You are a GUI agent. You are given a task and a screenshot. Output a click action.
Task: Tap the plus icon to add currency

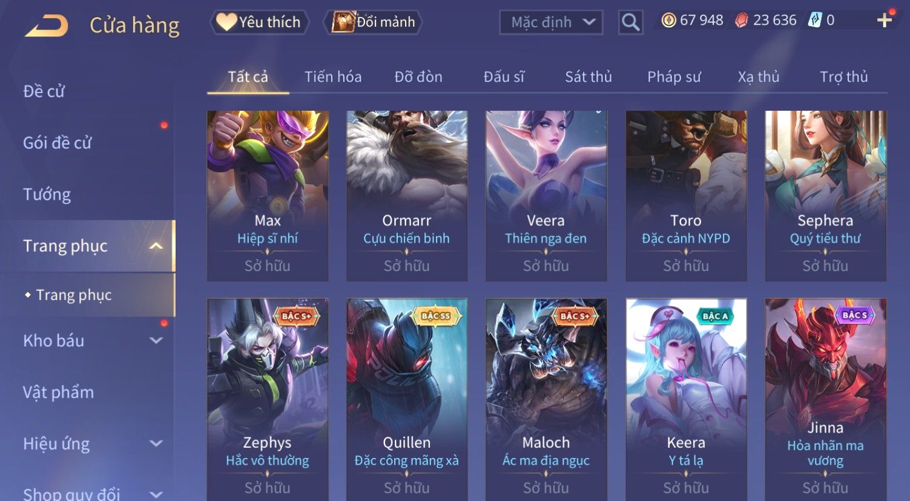tap(885, 21)
